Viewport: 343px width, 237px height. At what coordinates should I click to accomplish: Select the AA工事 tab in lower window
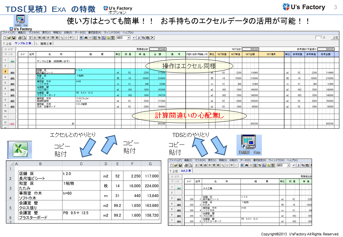186,171
